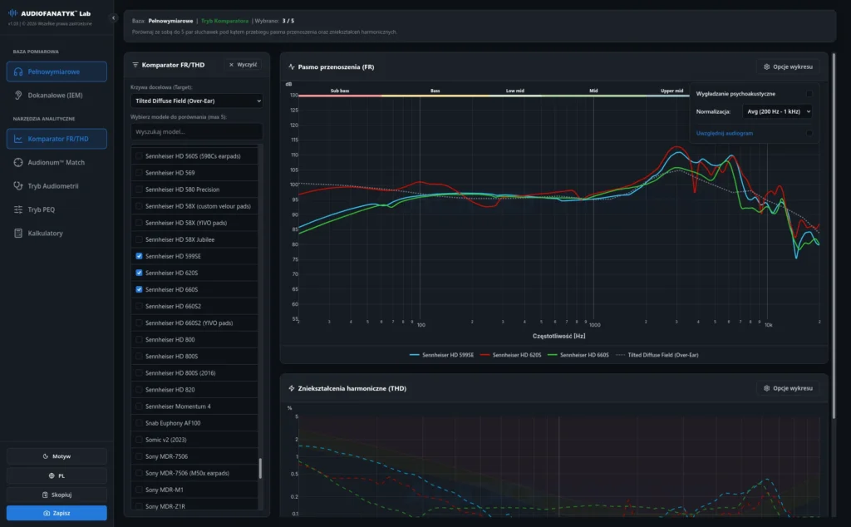Check Sony MDR-7506 (M50x earpads)
Image resolution: width=851 pixels, height=527 pixels.
coord(139,473)
